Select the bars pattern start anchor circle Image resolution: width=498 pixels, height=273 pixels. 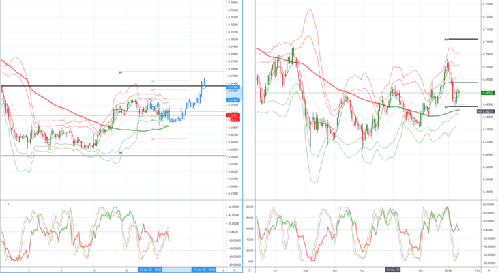(150, 100)
